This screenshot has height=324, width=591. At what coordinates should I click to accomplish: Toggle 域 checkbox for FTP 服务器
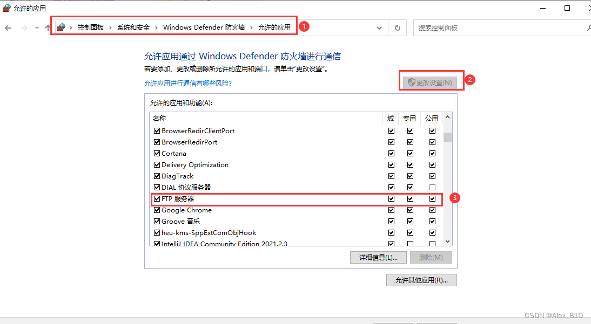[x=391, y=199]
